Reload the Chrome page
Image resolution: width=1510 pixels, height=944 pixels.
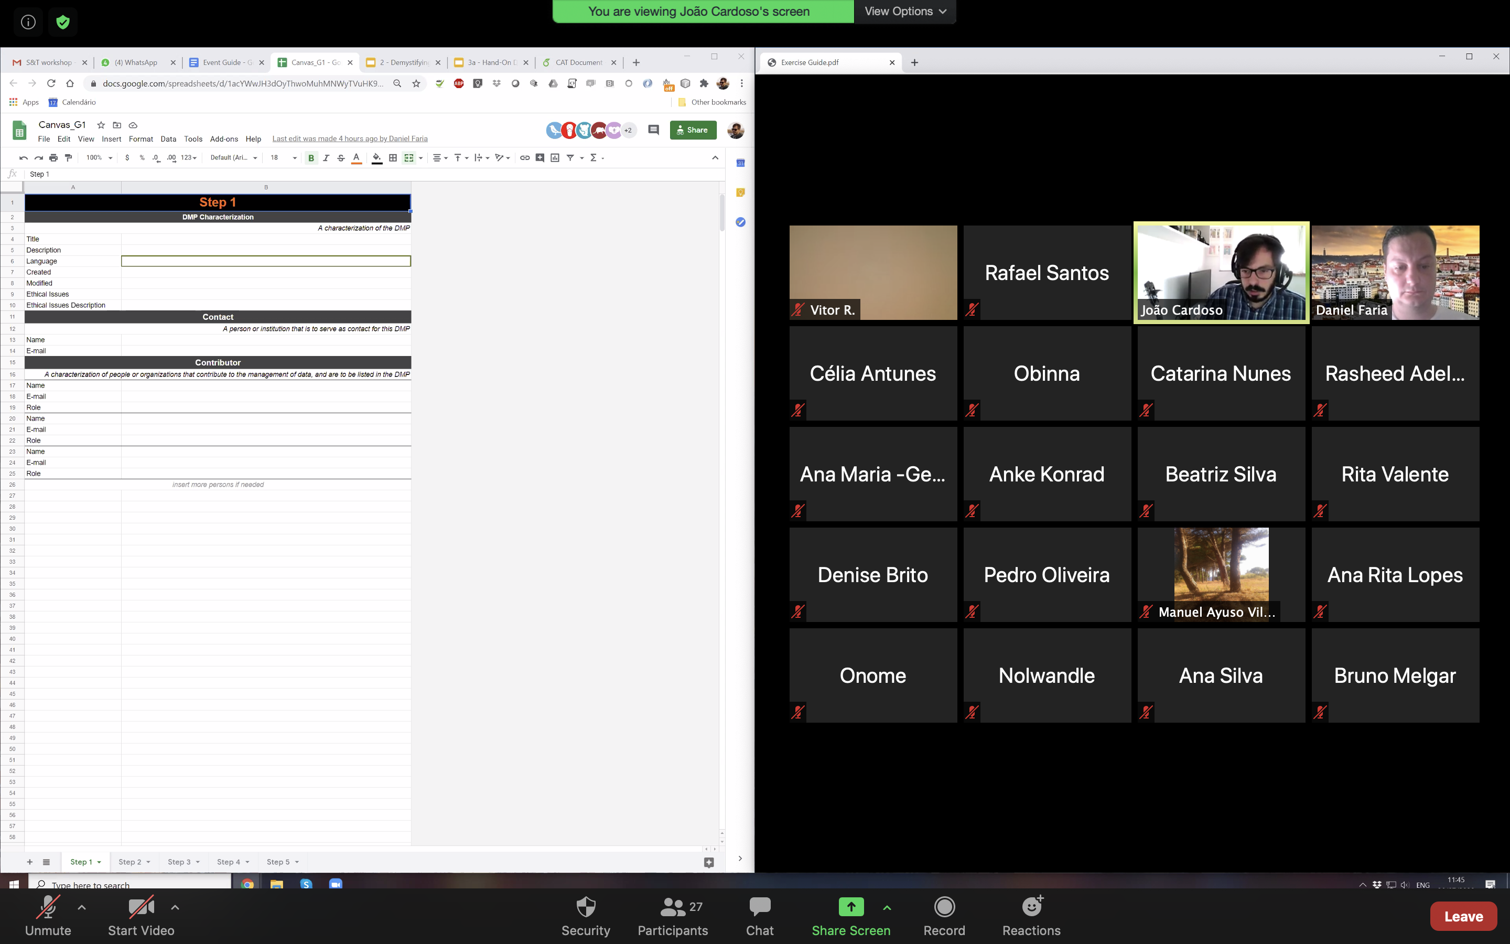coord(51,84)
